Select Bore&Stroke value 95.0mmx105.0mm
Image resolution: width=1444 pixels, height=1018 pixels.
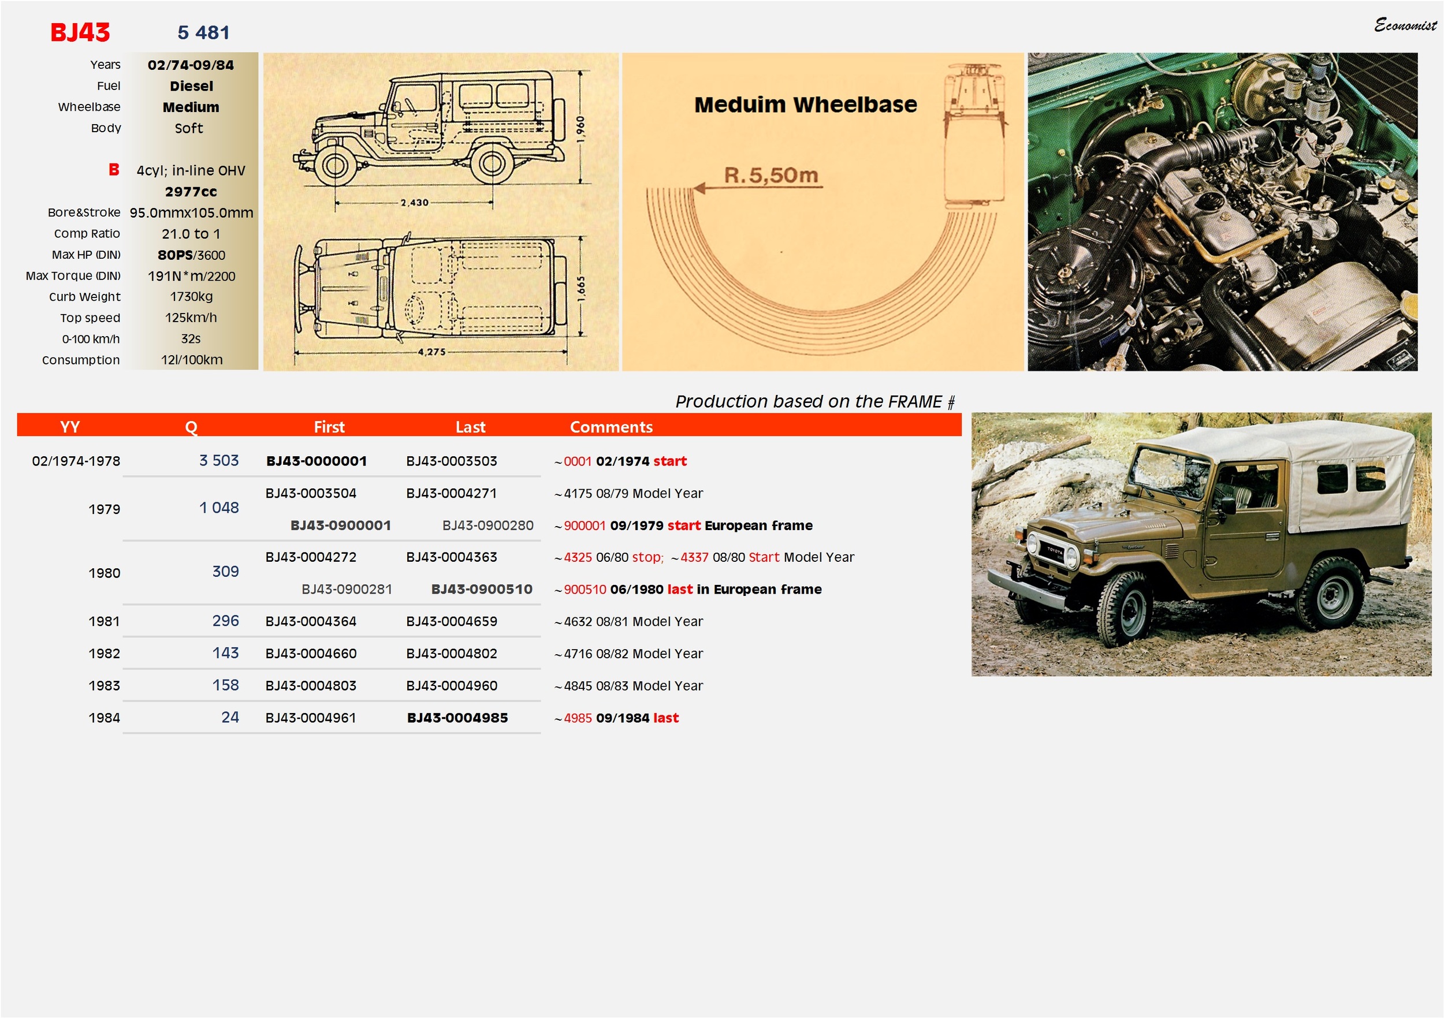pyautogui.click(x=191, y=213)
